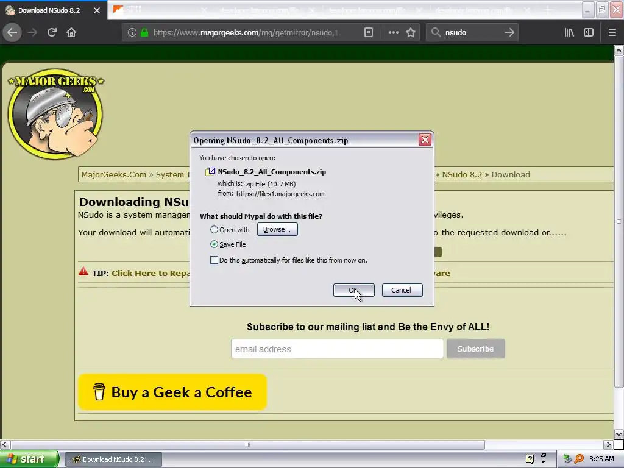The width and height of the screenshot is (624, 468).
Task: Go to the Home page icon
Action: [71, 32]
